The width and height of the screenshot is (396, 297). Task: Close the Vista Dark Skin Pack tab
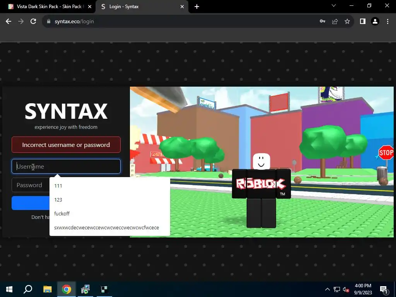tap(90, 7)
